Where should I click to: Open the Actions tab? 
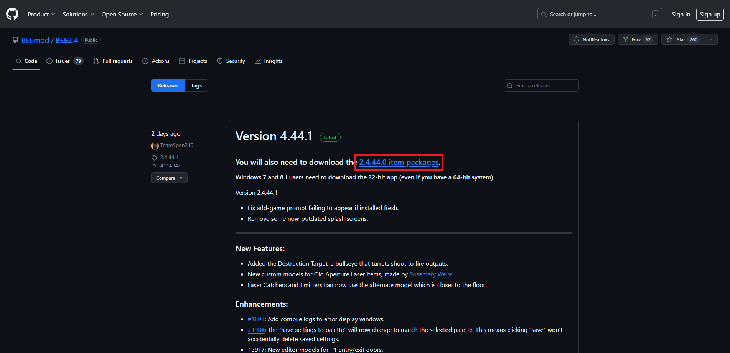point(156,61)
